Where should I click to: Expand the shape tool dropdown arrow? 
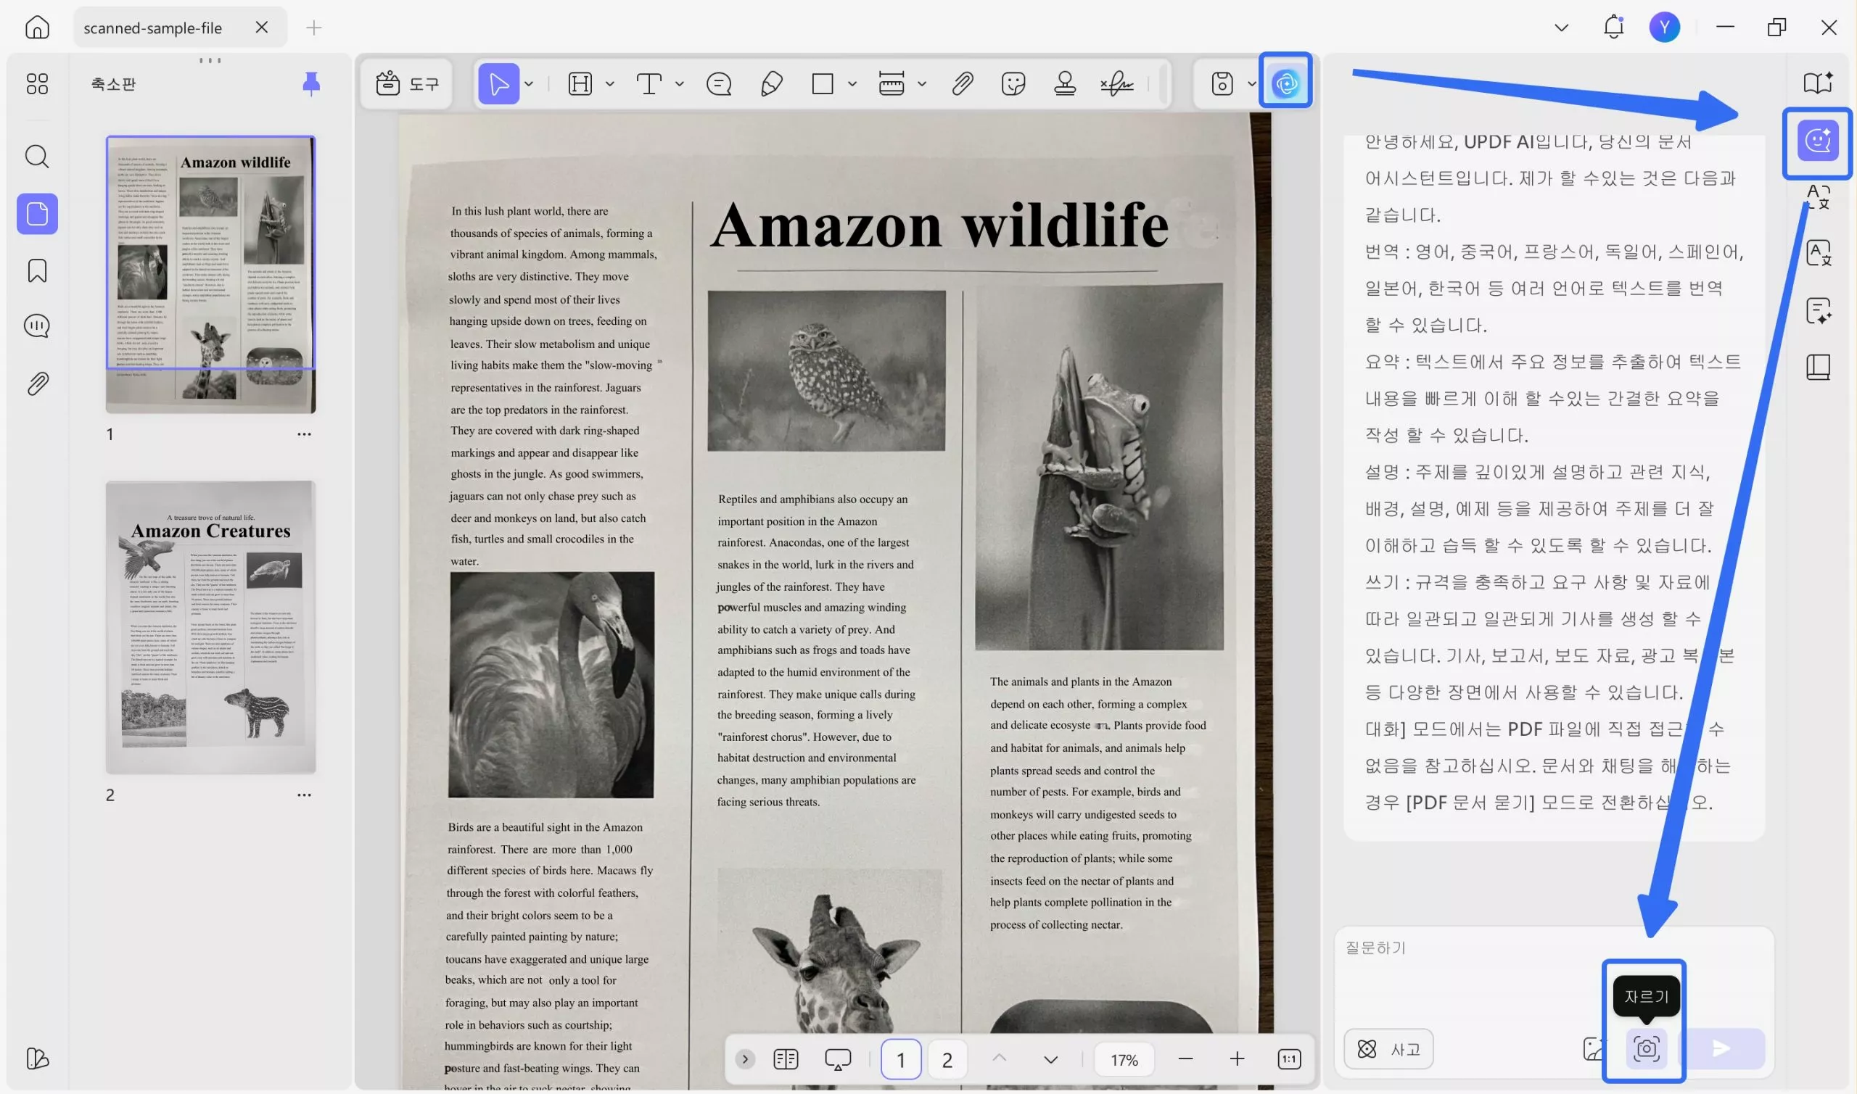click(x=852, y=84)
